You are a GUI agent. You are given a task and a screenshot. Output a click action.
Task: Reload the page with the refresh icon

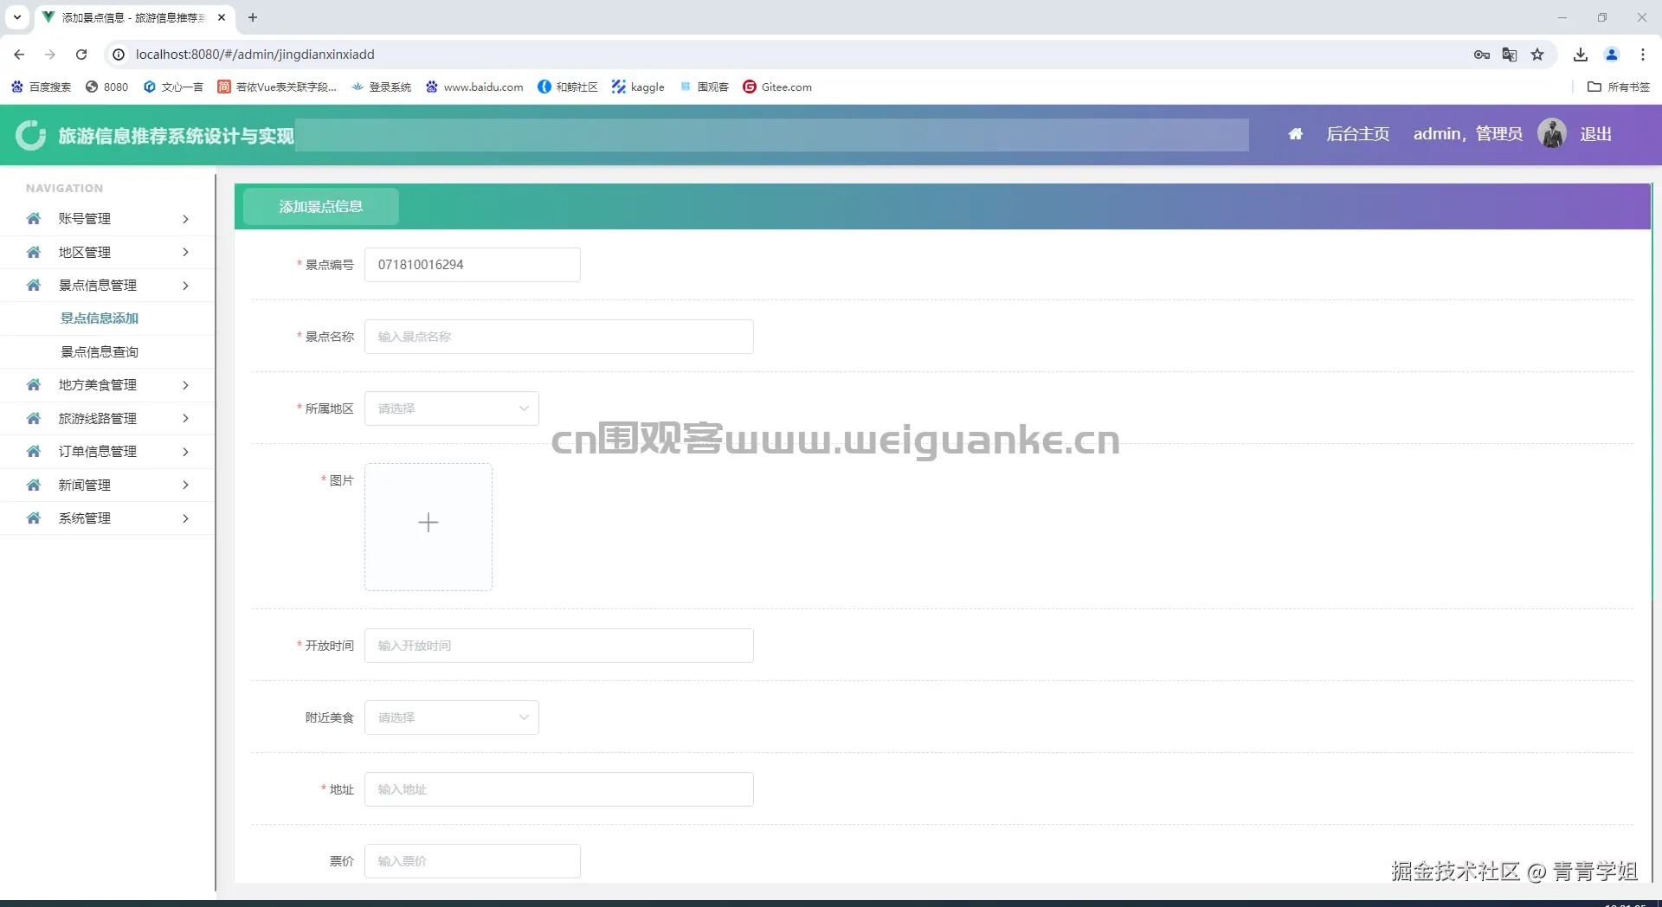tap(81, 54)
